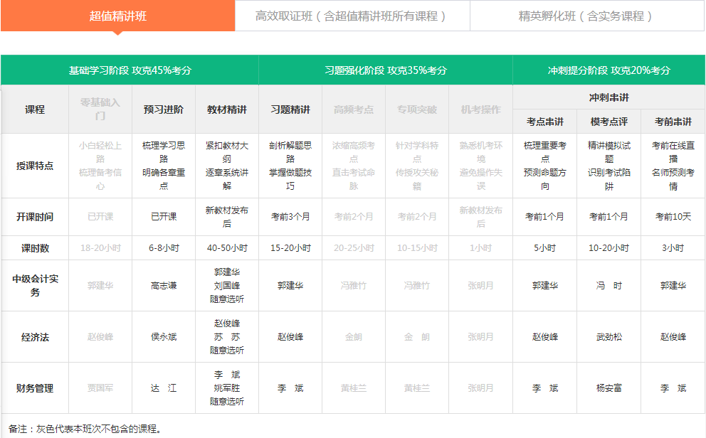Screen dimensions: 706x438
Task: Click teacher name 侯永斌
Action: click(163, 337)
